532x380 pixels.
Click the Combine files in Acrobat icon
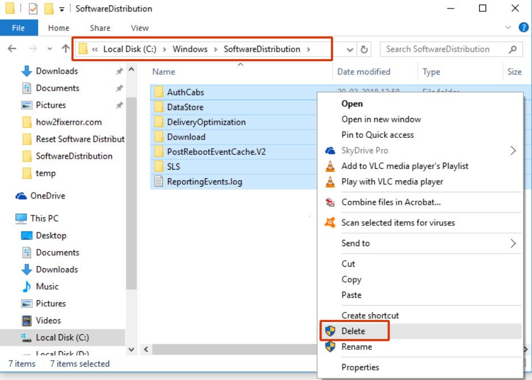[330, 202]
